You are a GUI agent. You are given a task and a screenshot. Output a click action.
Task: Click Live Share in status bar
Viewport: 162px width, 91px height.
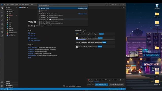tap(10, 89)
